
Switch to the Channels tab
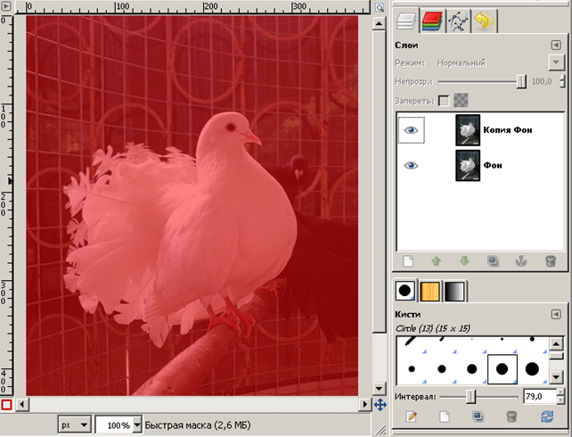tap(432, 21)
